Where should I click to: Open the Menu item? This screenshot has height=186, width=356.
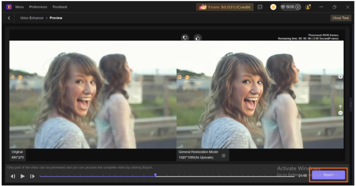[19, 7]
